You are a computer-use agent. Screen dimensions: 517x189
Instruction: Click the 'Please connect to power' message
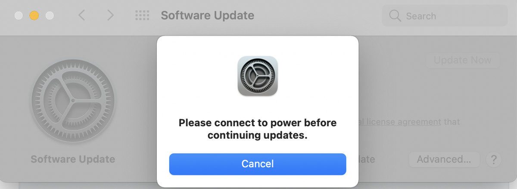(x=258, y=129)
